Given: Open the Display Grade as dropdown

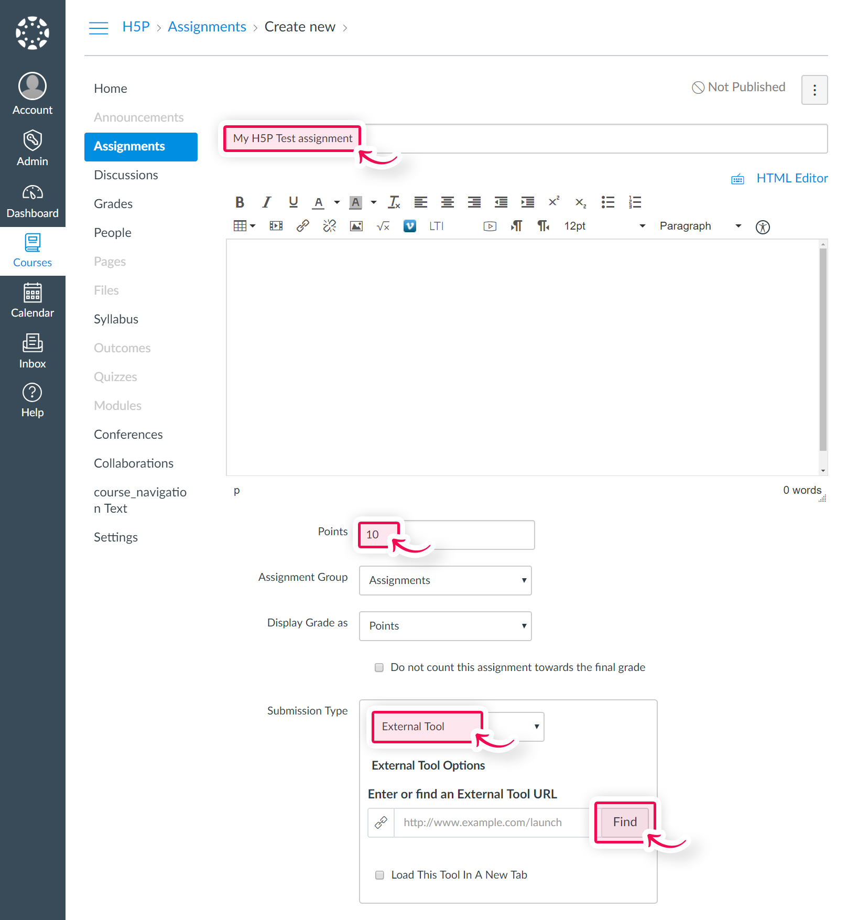Looking at the screenshot, I should click(446, 626).
